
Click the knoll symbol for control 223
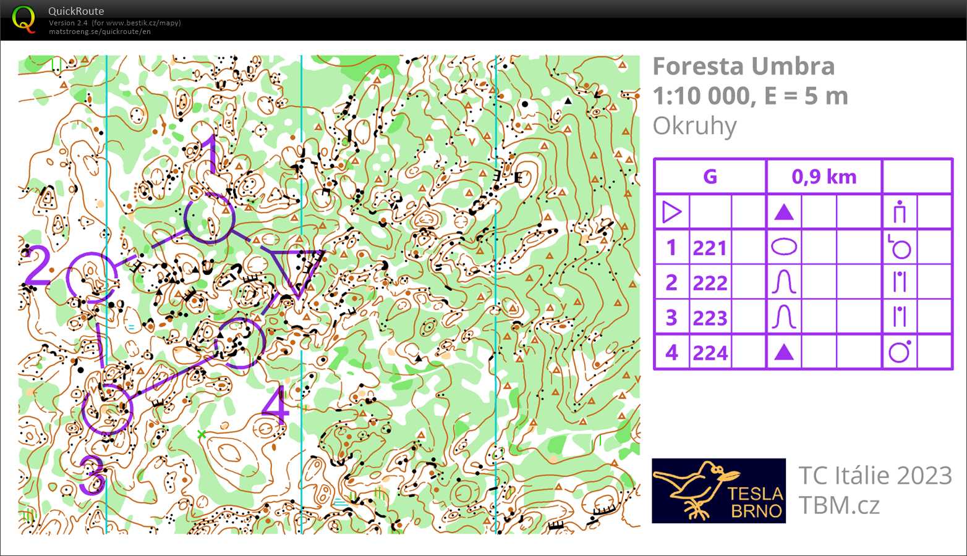(x=783, y=317)
